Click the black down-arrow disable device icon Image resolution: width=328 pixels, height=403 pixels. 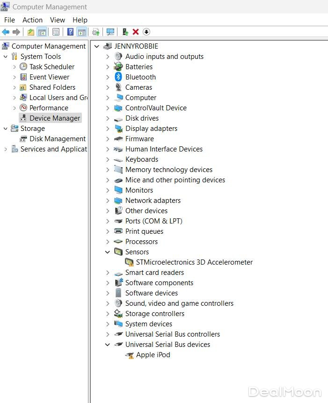[146, 32]
